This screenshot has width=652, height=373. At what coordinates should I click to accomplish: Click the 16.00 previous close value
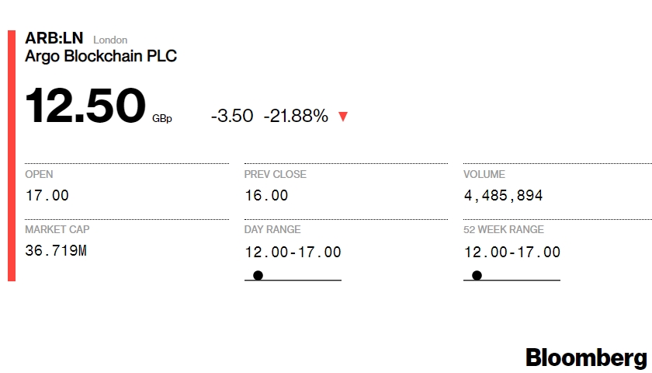[266, 195]
